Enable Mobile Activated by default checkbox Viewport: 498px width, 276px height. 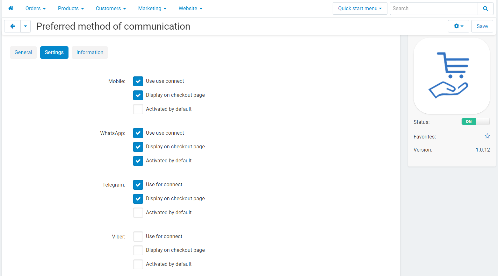(138, 109)
